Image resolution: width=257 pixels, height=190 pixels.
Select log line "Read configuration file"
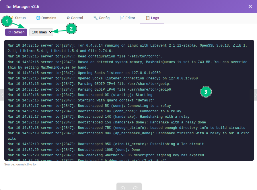85,56
